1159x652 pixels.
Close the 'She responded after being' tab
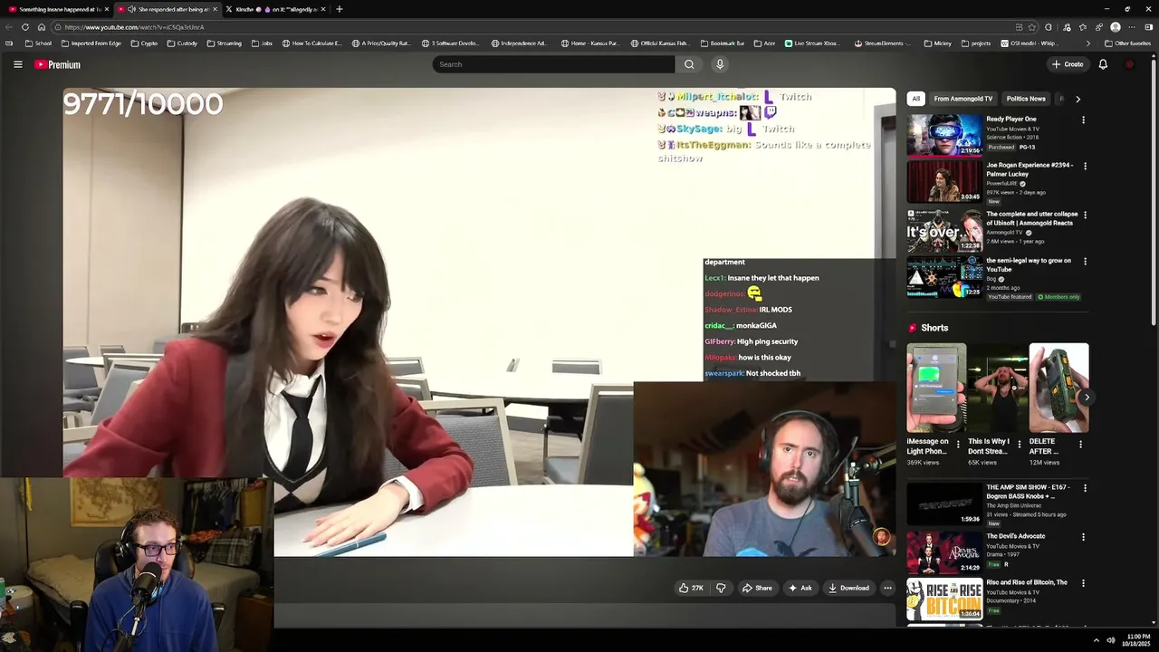216,9
